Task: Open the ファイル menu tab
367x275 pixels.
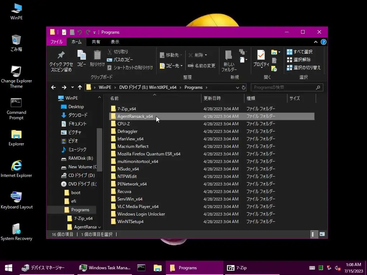Action: [x=56, y=42]
